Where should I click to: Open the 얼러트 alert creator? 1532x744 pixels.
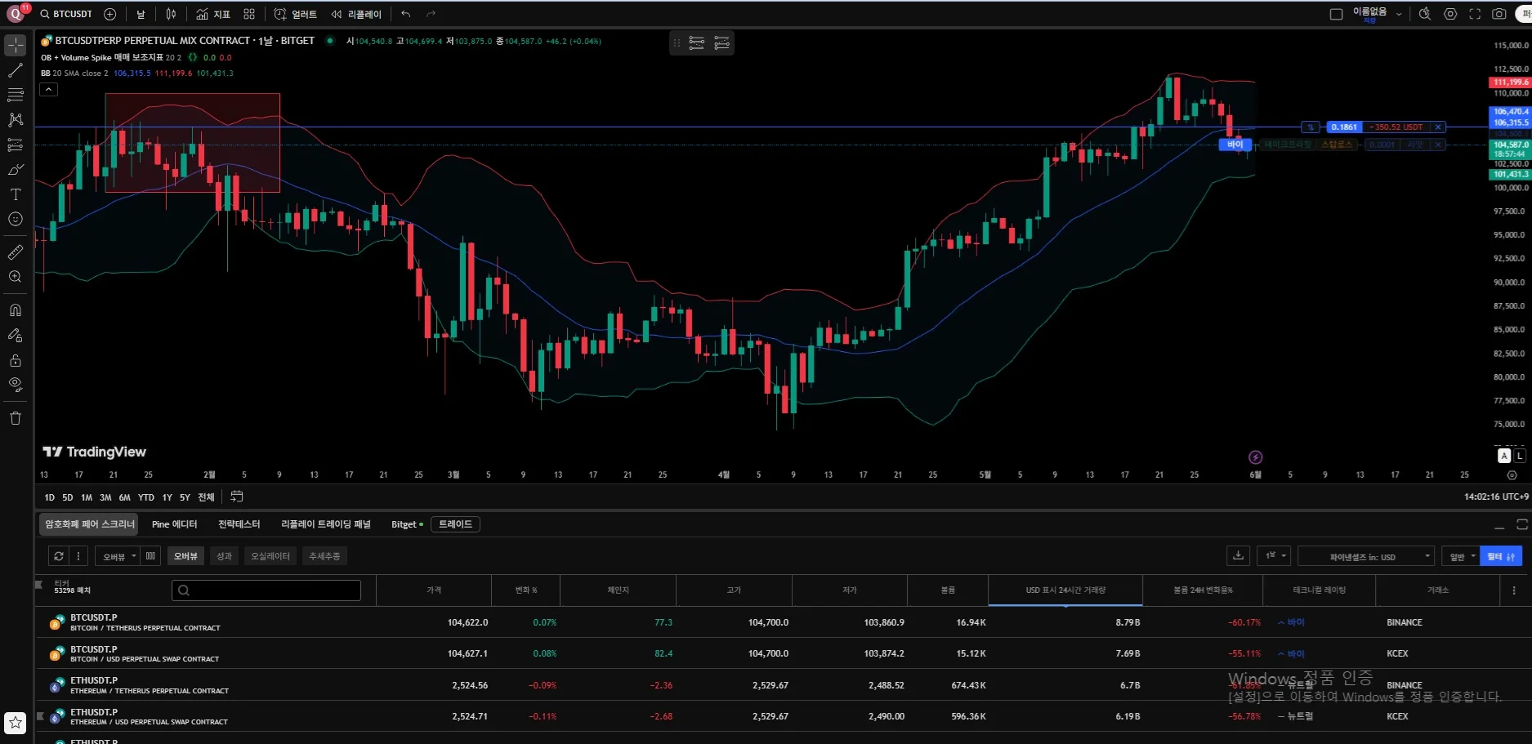296,14
